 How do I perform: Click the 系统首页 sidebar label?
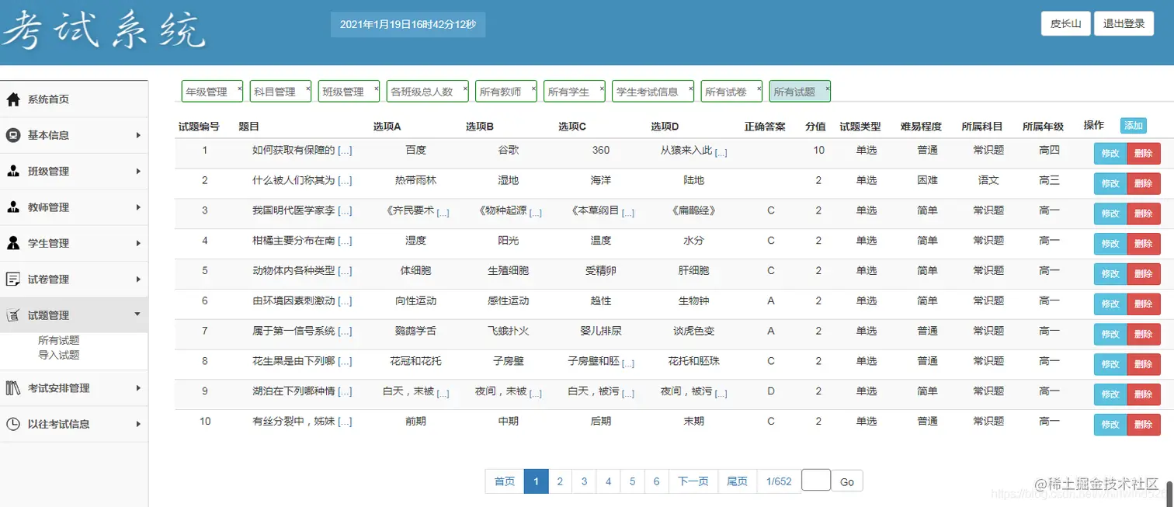48,99
